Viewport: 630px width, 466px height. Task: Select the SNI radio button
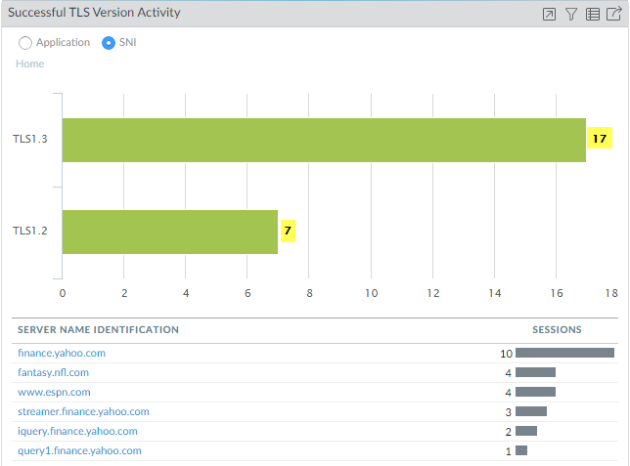[x=109, y=43]
